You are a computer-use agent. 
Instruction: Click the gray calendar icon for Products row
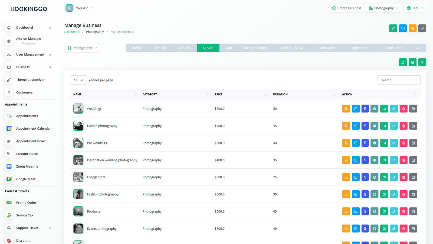(413, 211)
